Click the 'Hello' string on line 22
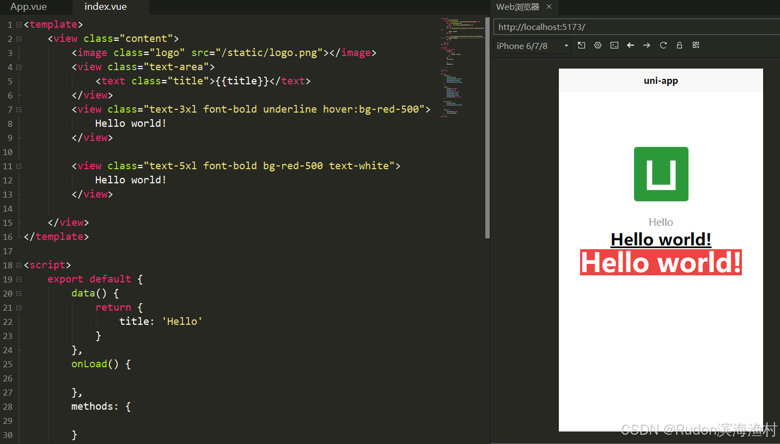Screen dimensions: 780x444 click(182, 322)
